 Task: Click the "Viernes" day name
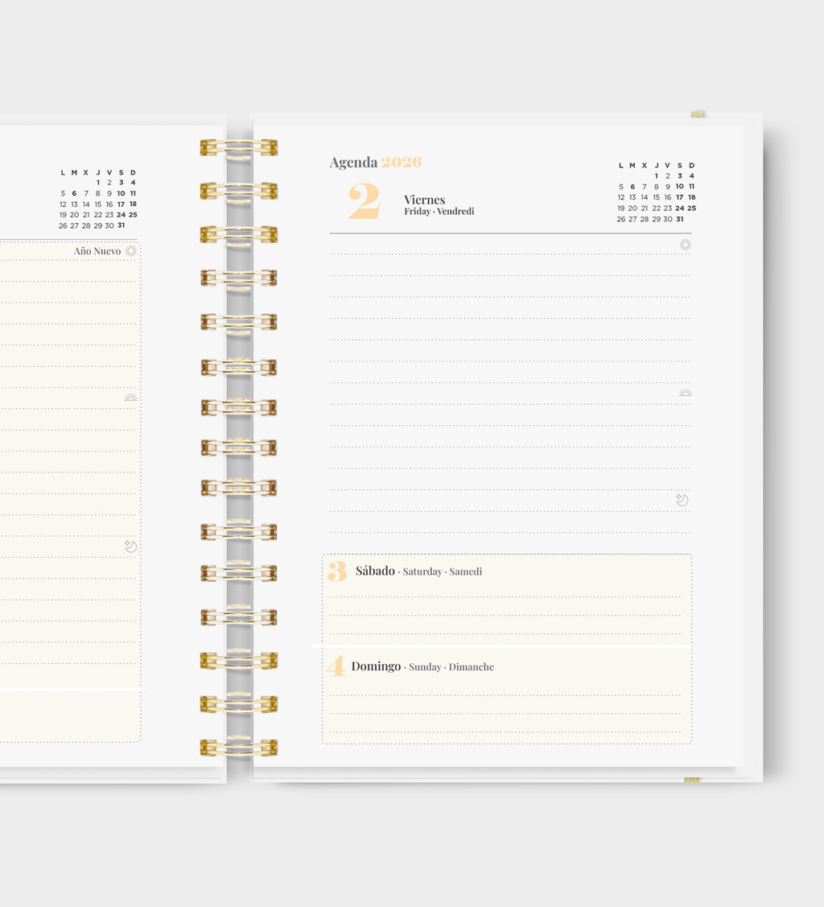(424, 200)
